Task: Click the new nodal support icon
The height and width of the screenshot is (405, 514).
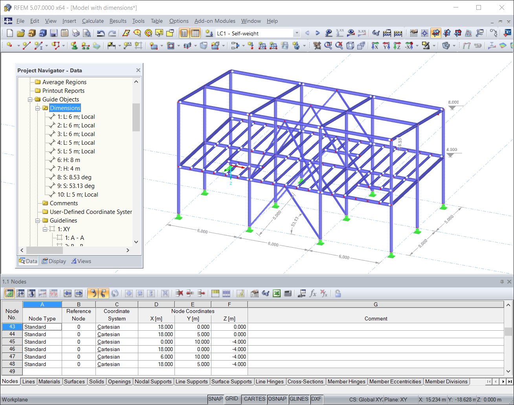Action: (x=74, y=46)
